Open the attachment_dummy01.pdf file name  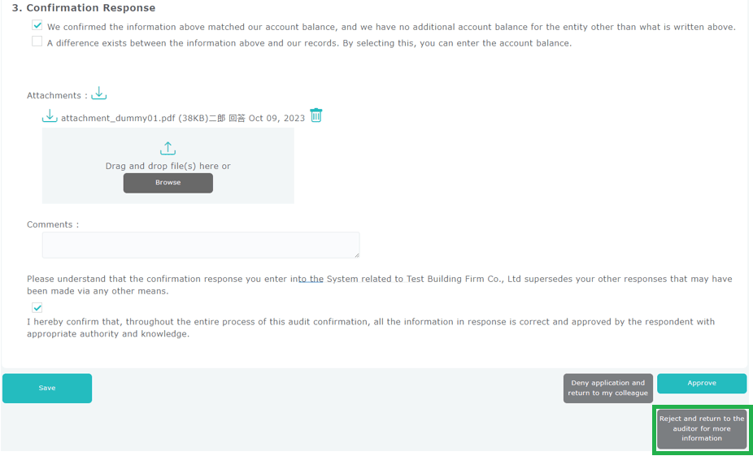click(x=118, y=119)
